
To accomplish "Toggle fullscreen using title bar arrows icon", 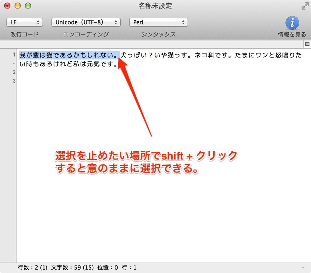I will click(305, 6).
